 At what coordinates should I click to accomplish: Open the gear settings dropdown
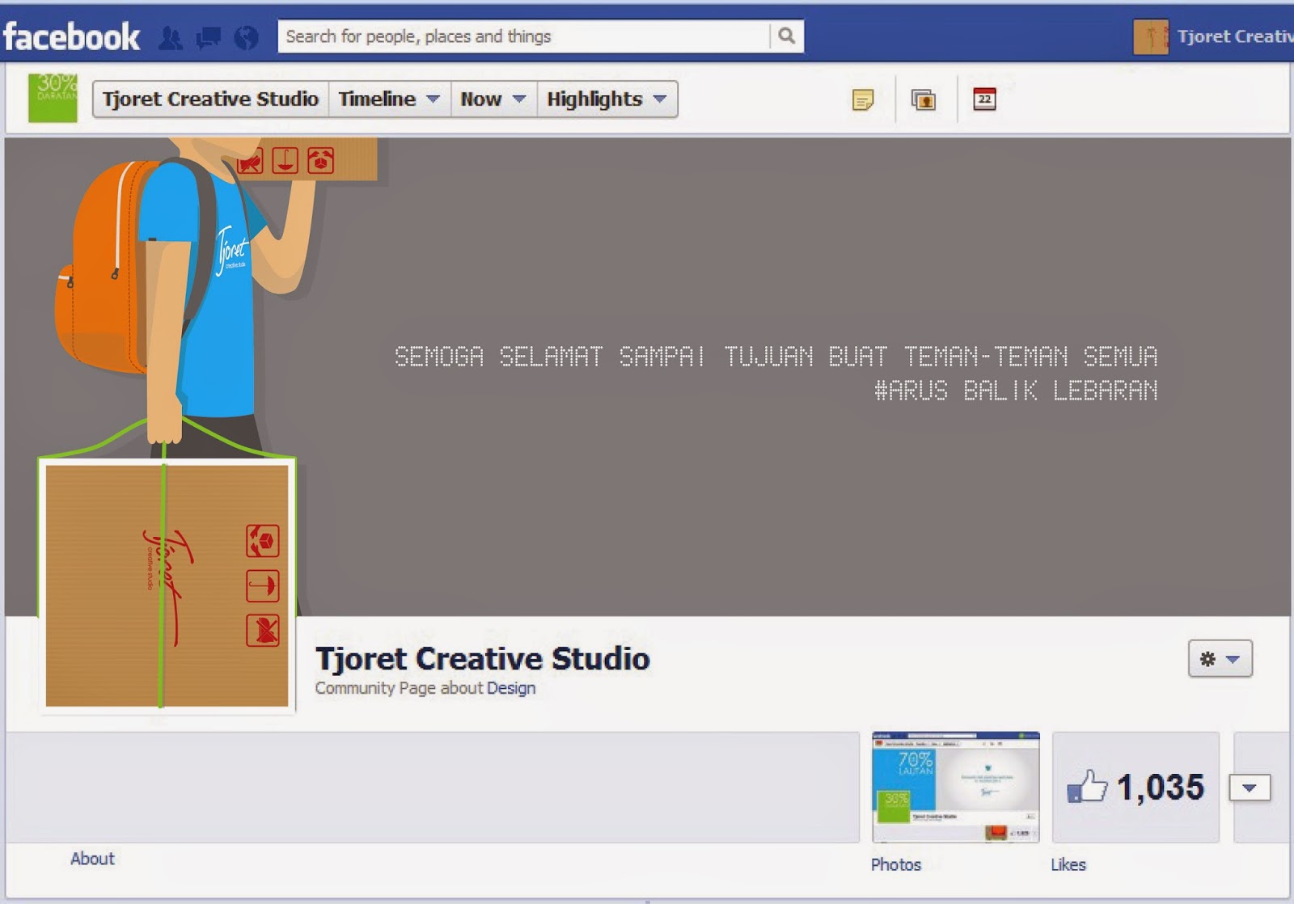pos(1220,658)
